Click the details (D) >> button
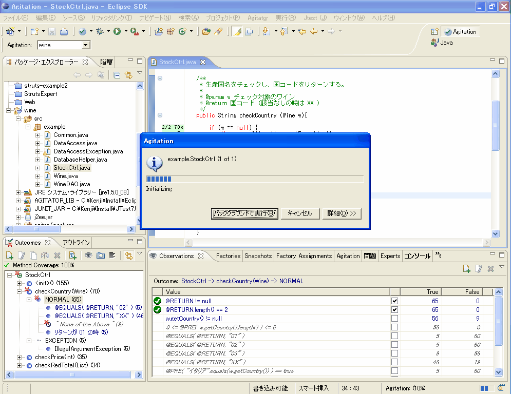511x394 pixels. point(342,213)
